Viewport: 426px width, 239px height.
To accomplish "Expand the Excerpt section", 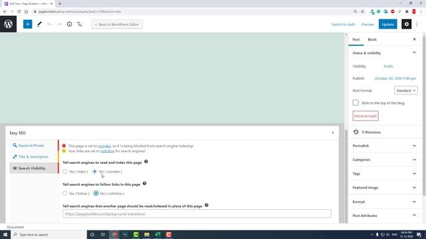I will tap(385, 202).
